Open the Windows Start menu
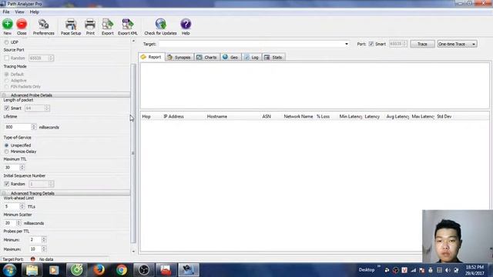 pos(9,270)
